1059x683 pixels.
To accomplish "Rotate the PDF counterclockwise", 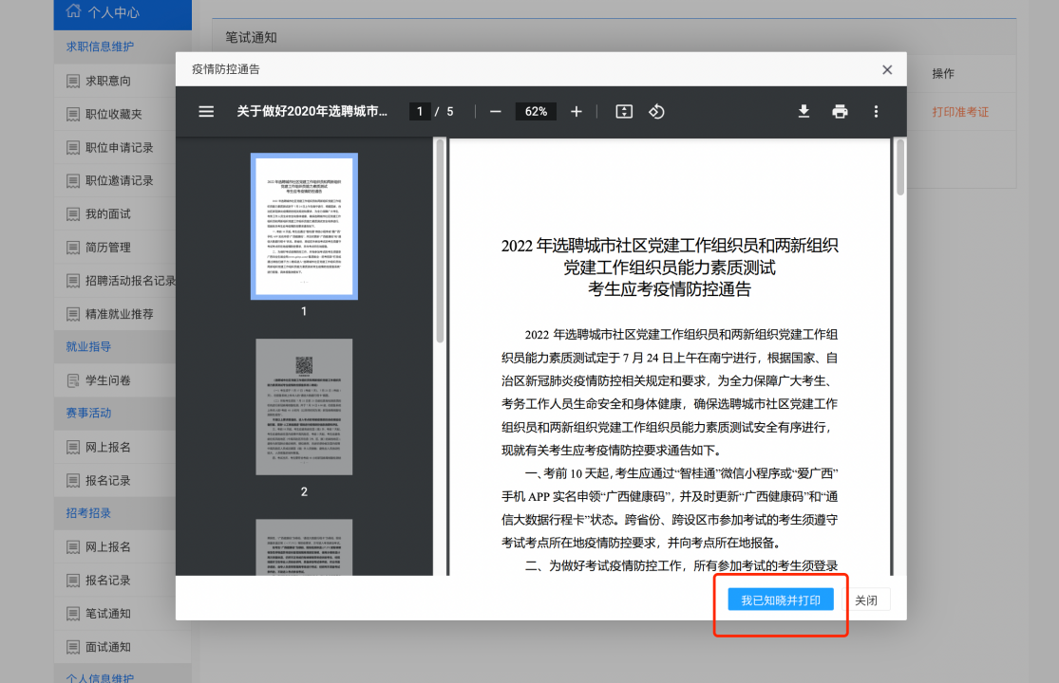I will (656, 112).
